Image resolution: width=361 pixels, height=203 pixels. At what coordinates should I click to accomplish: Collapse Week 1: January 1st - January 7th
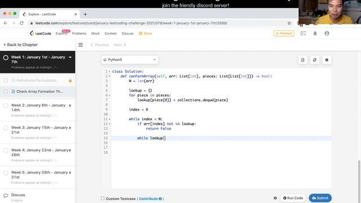[70, 57]
